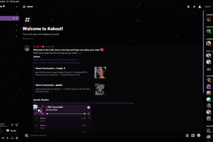Toggle notification bell for the channel

[x=188, y=7]
